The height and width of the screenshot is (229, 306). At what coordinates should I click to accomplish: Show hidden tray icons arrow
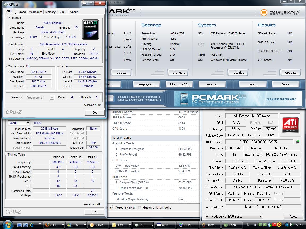(255, 225)
